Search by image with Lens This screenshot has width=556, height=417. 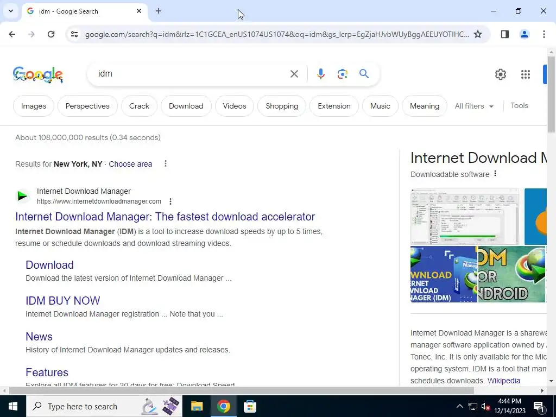click(x=342, y=74)
